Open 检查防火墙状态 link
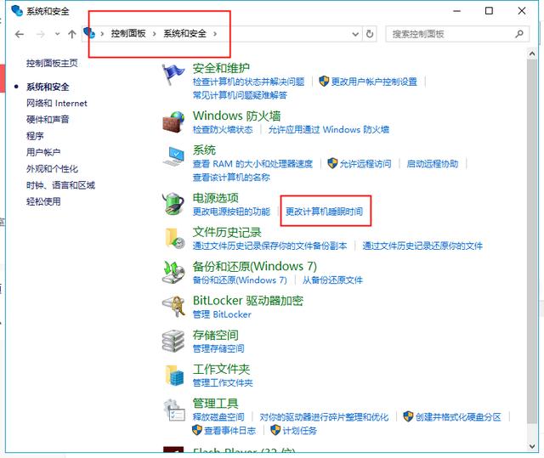 (x=223, y=130)
